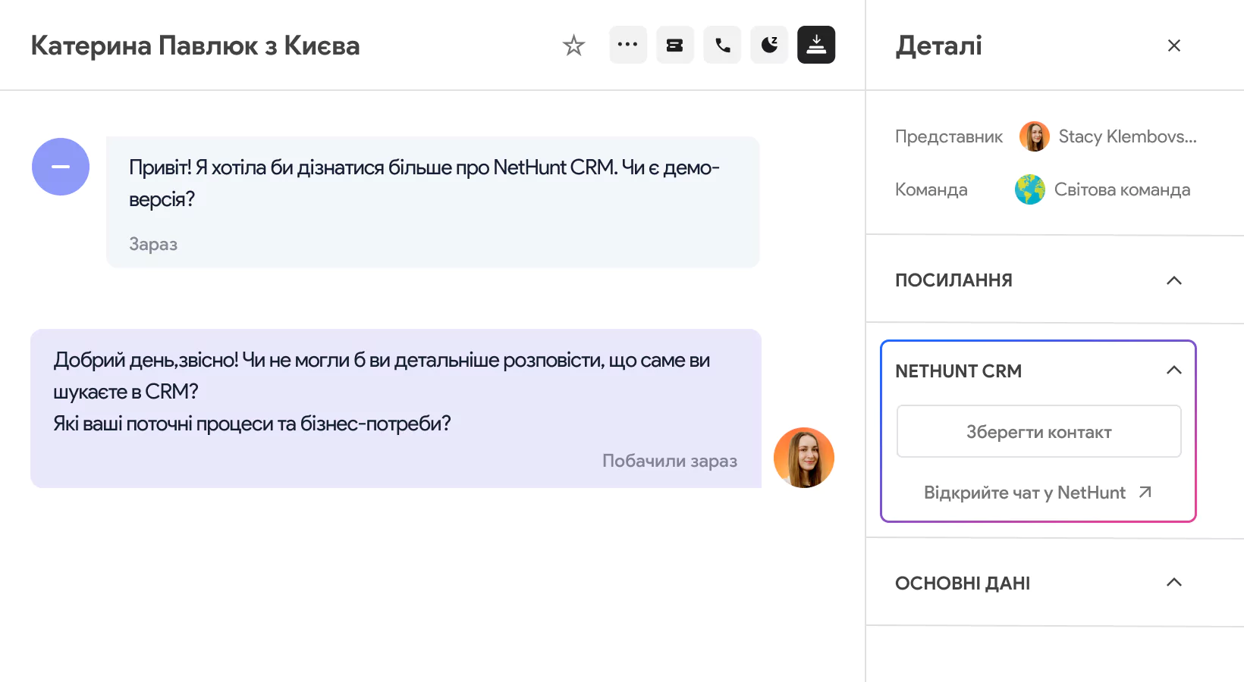The width and height of the screenshot is (1244, 682).
Task: Click the Деталі panel title
Action: [939, 45]
